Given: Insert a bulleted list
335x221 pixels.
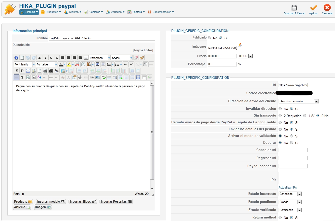Looking at the screenshot, I should 117,64.
